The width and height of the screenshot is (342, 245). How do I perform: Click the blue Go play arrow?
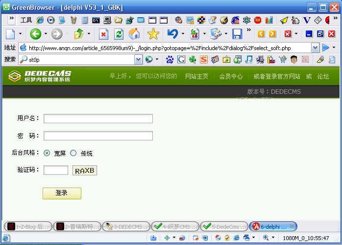(326, 48)
